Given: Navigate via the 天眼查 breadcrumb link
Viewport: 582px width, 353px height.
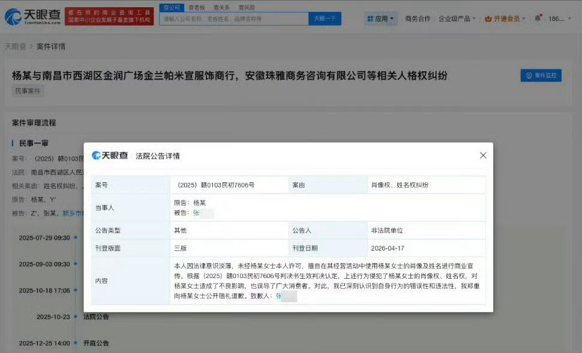Looking at the screenshot, I should [16, 46].
